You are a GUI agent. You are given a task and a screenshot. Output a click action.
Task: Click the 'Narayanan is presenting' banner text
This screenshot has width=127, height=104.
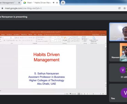point(14,17)
